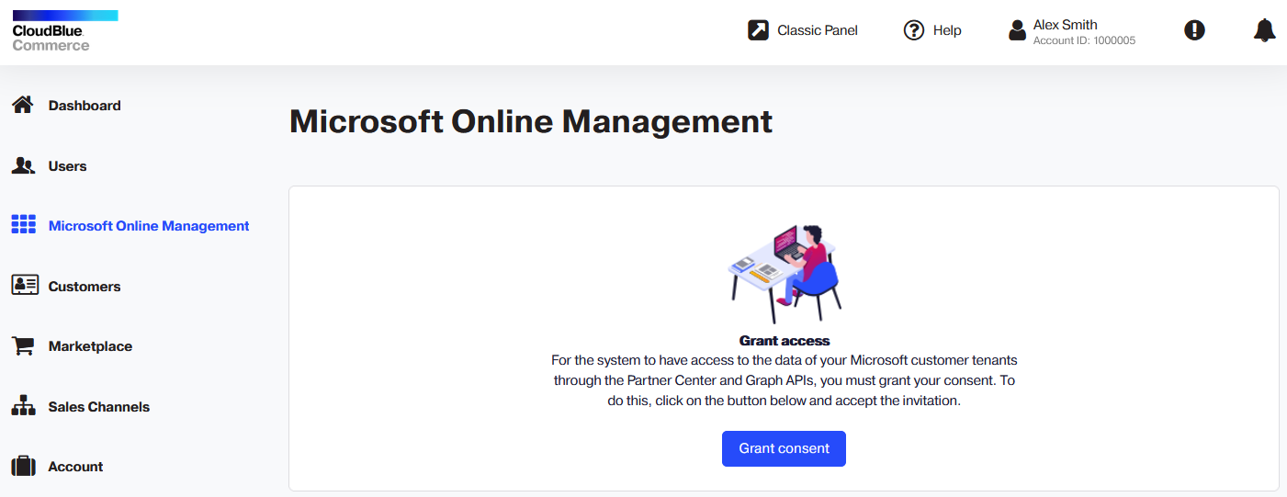Click the Classic Panel arrow icon
Screen dimensions: 1287x497
click(x=758, y=30)
